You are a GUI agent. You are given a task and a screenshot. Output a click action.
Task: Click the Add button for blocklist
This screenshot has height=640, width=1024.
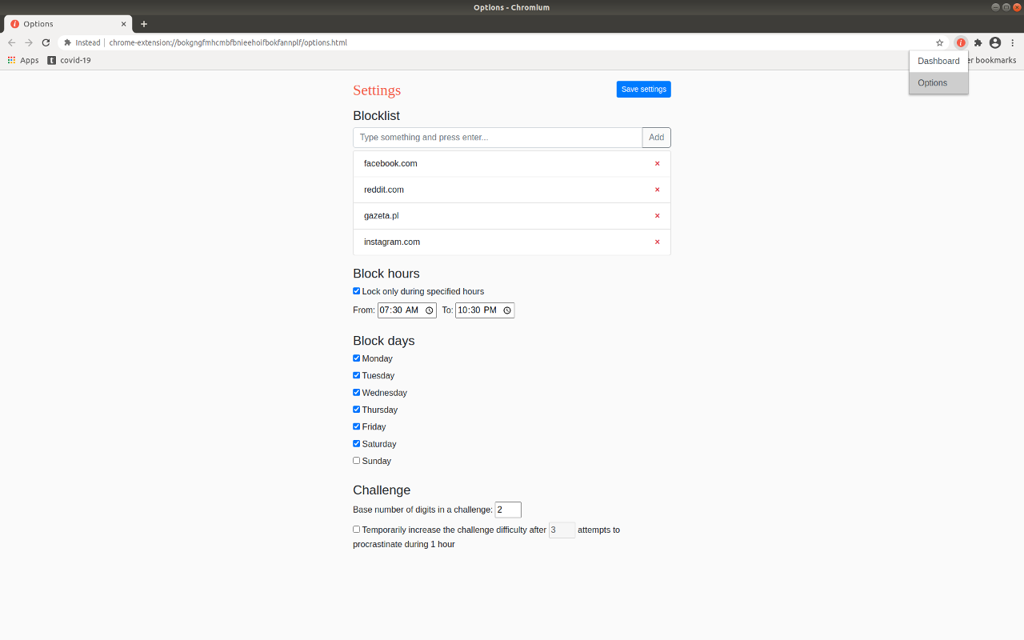coord(657,138)
